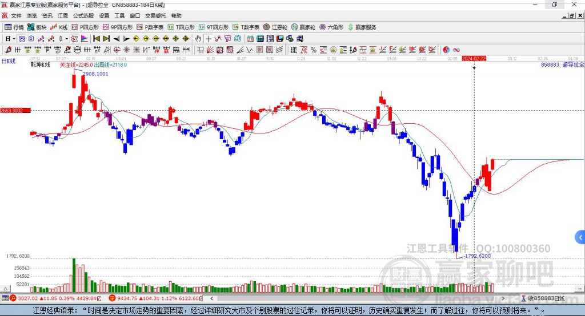Click the 板块 toolbar button

tap(37, 27)
